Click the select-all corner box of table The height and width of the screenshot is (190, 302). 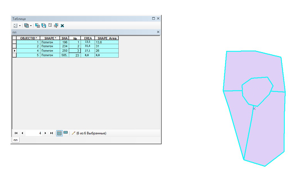coord(14,38)
